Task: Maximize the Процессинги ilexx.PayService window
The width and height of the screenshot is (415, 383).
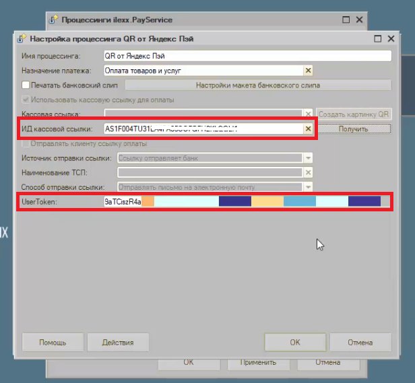Action: click(x=346, y=20)
